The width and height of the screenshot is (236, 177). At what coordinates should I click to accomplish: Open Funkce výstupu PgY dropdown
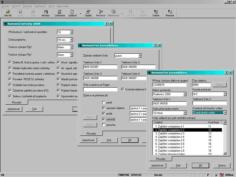click(x=72, y=55)
